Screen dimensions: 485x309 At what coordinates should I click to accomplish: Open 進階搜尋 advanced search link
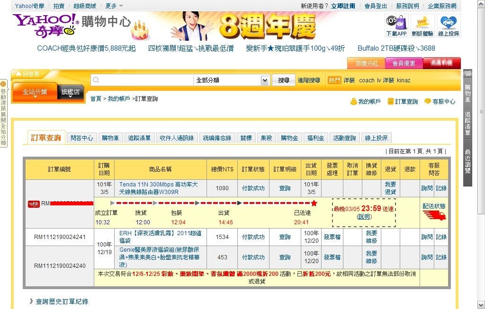309,80
